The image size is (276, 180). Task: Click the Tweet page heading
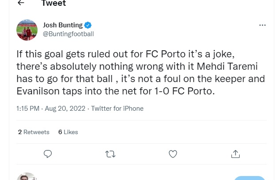point(54,4)
